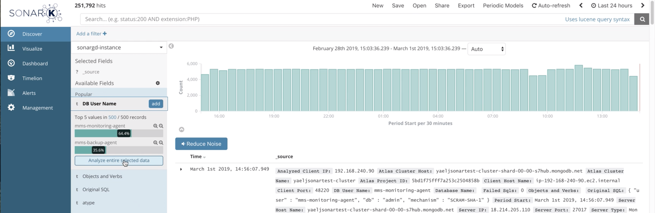The width and height of the screenshot is (655, 213).
Task: Click Analyze entire selected data button
Action: (x=119, y=160)
